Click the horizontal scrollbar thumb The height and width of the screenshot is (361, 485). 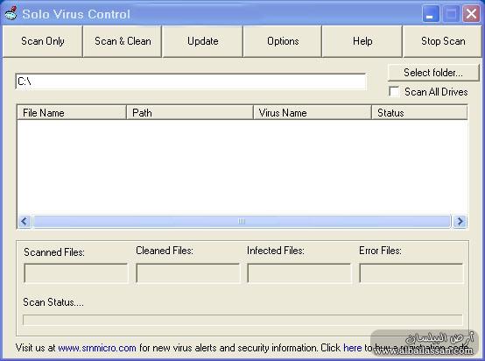coord(242,222)
